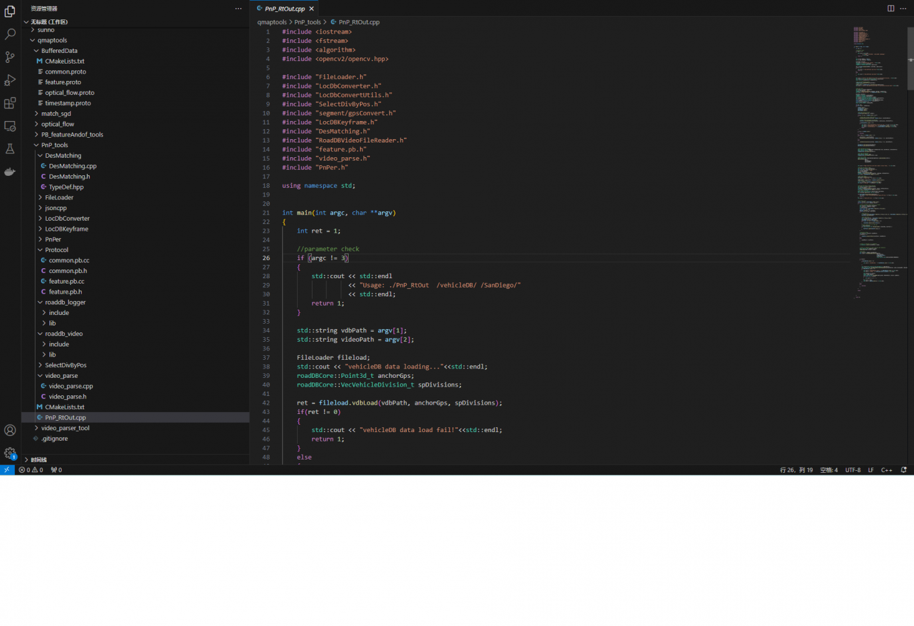Click the notifications bell in status bar
914x626 pixels.
904,470
